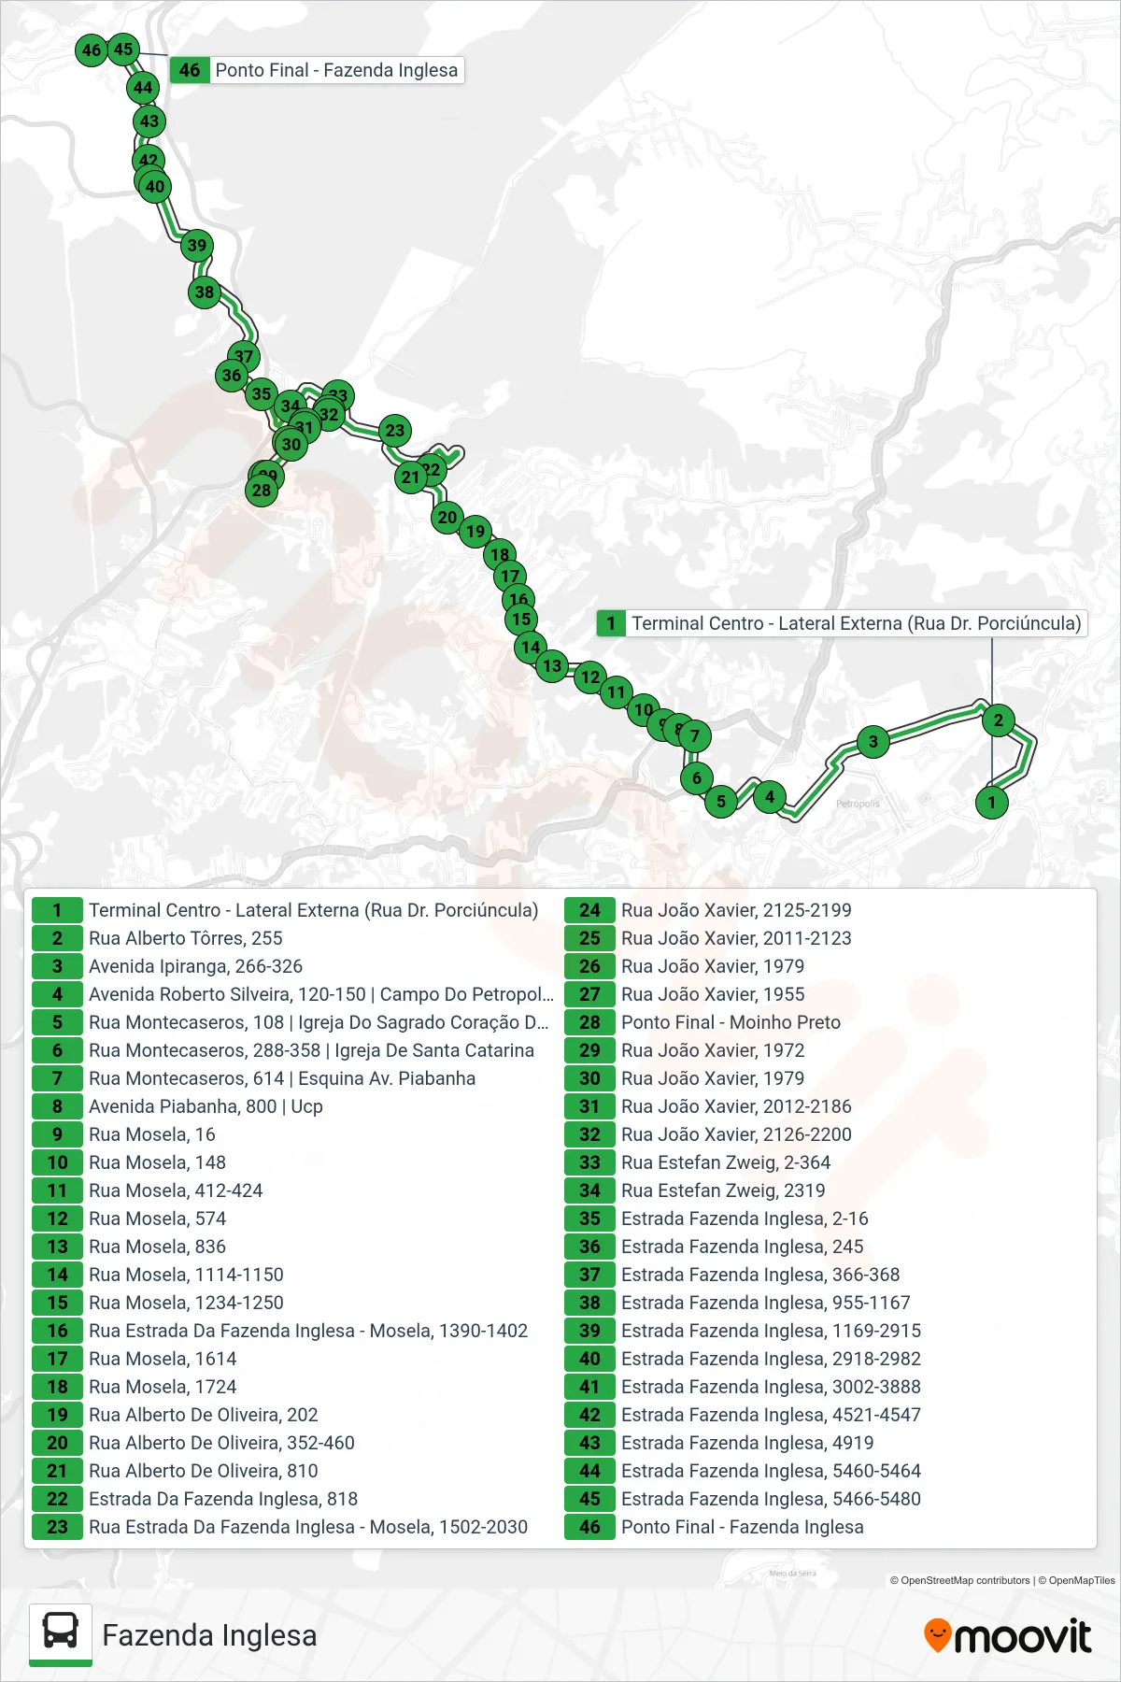Click the Terminal Centro map callout label

coord(843,623)
